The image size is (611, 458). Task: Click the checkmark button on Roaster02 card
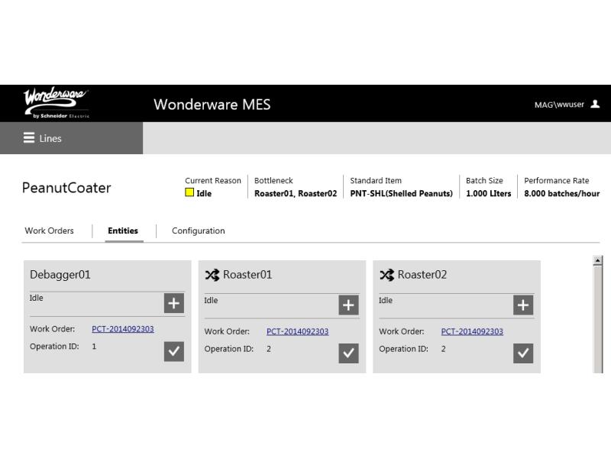(523, 353)
